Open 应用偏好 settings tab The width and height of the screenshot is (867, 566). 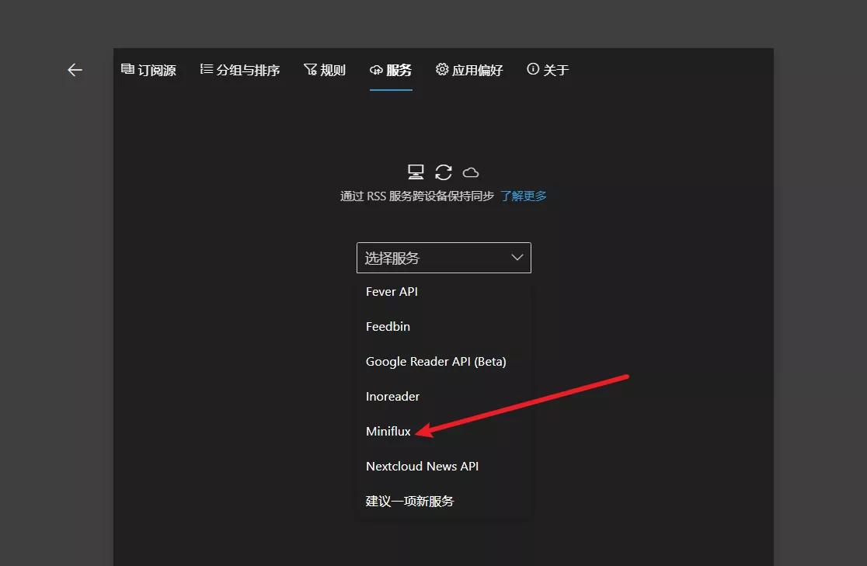click(469, 70)
